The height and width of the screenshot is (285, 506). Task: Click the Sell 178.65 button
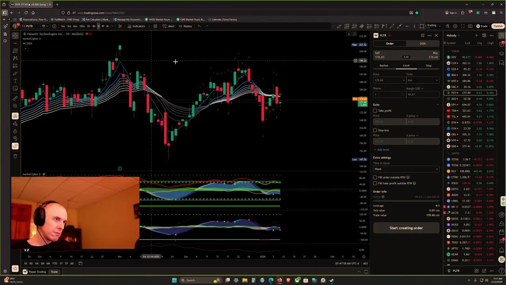389,55
